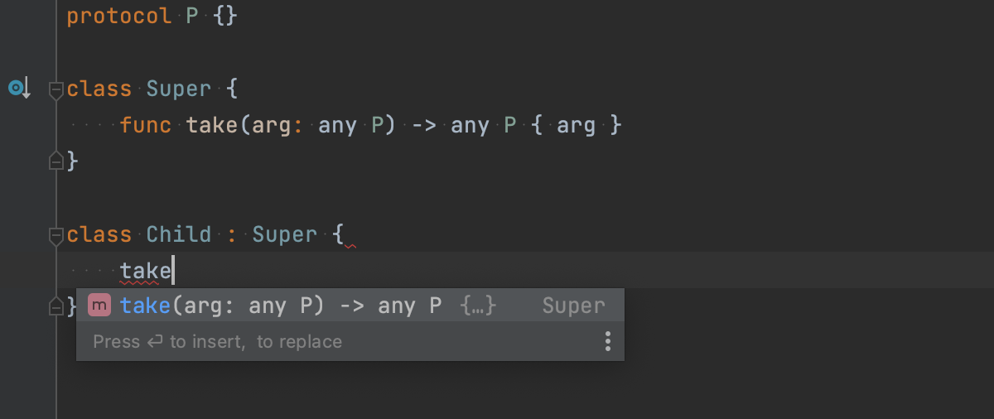994x419 pixels.
Task: Click the pink method icon in completion popup
Action: [x=99, y=306]
